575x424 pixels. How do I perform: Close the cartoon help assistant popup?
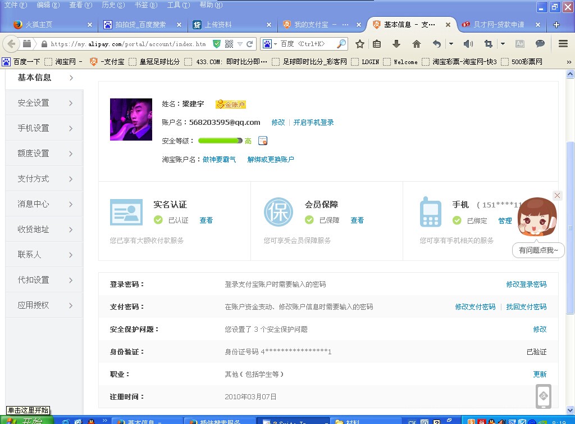click(557, 195)
